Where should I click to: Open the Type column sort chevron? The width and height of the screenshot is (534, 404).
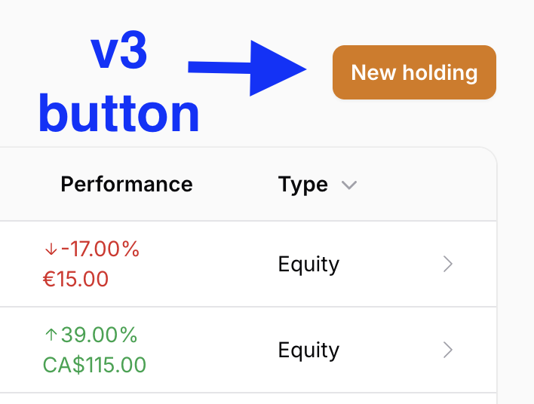coord(348,185)
